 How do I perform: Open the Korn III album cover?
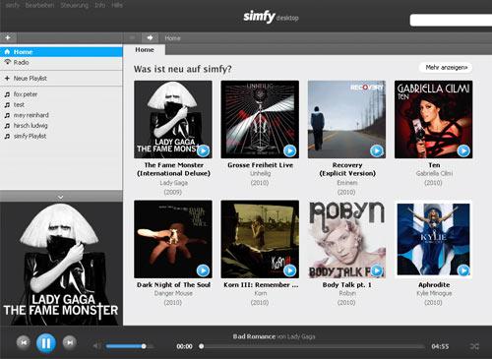point(260,239)
